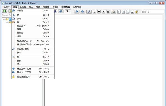Choose 移动开始/上一个 menu entry
This screenshot has height=106, width=166.
[x=33, y=41]
